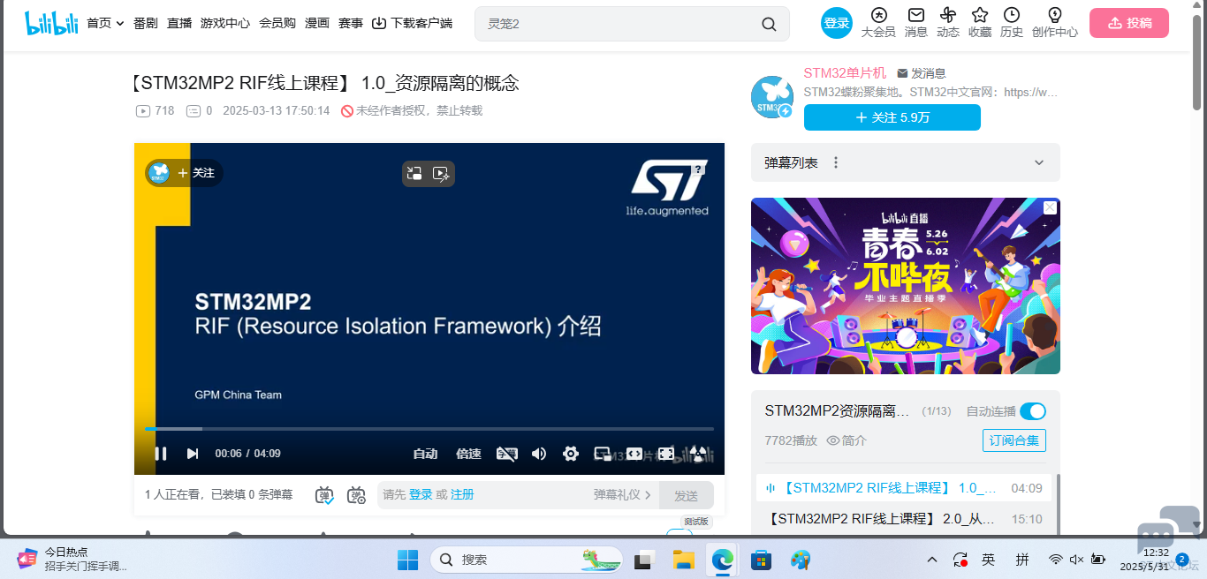Toggle subtitles off icon in player
Viewport: 1207px width, 579px height.
507,454
